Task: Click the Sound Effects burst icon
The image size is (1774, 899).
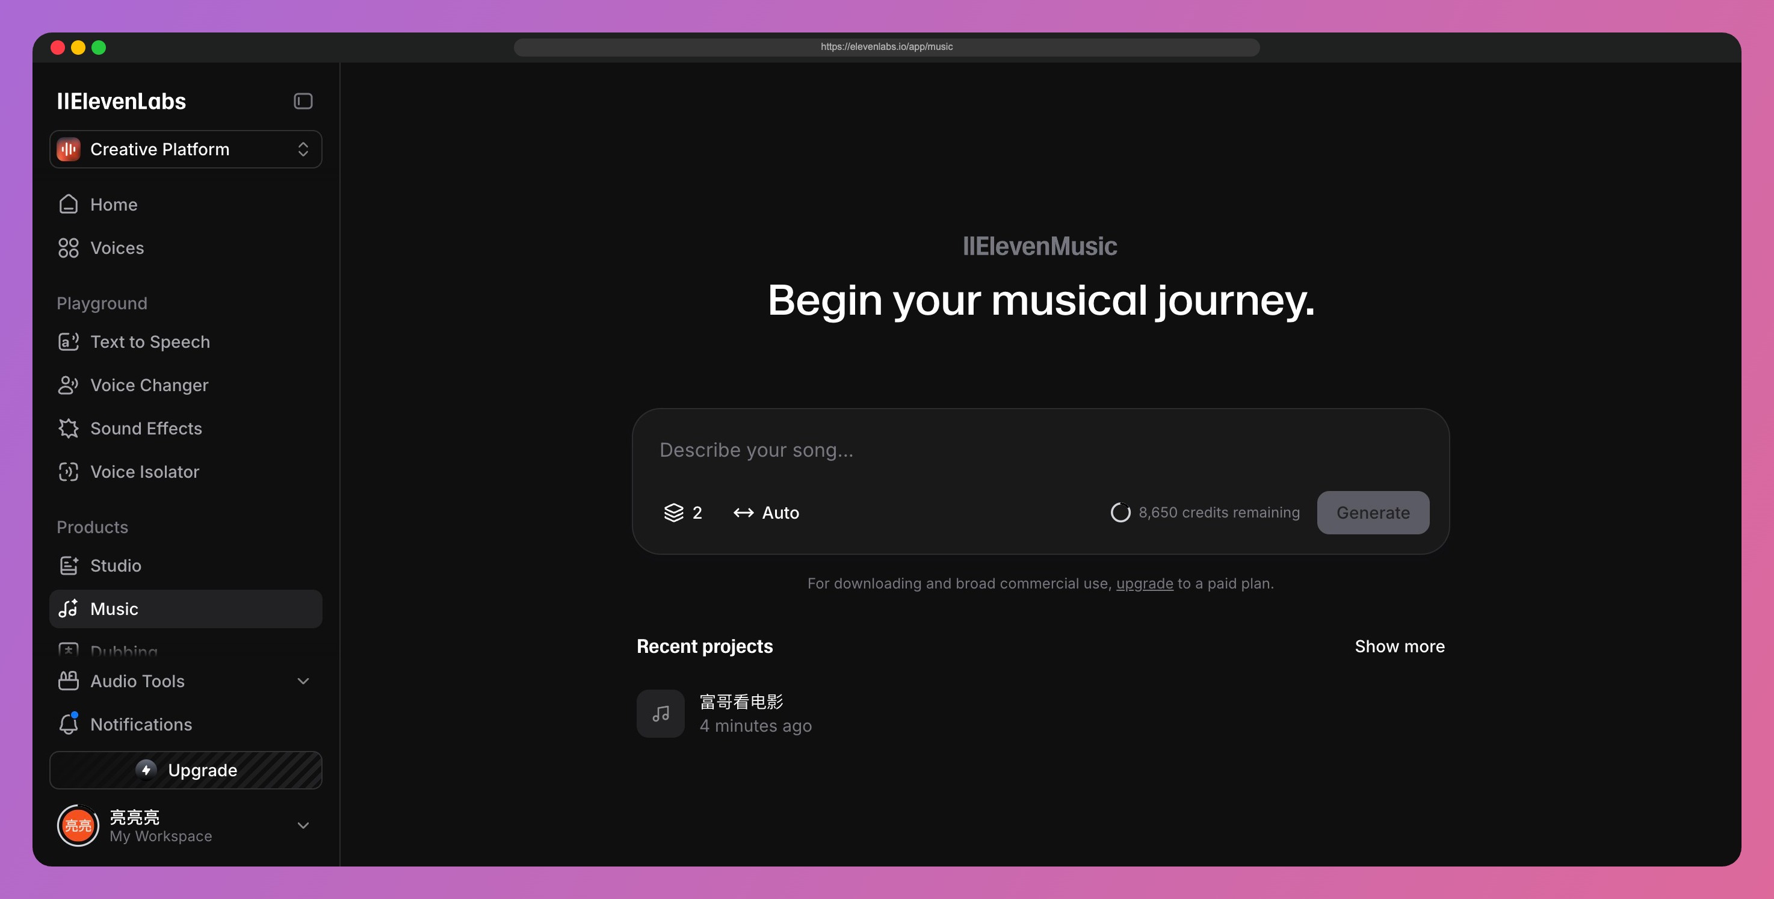Action: (68, 428)
